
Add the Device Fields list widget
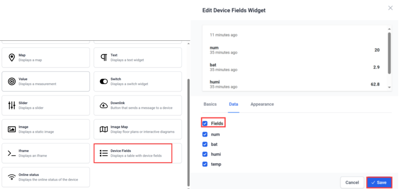[x=133, y=153]
